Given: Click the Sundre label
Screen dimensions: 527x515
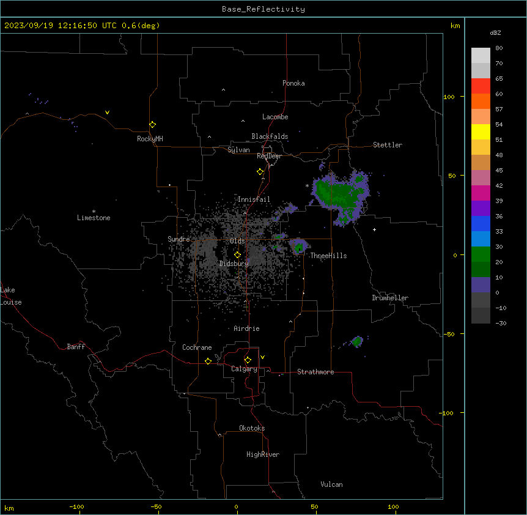Looking at the screenshot, I should pyautogui.click(x=179, y=239).
